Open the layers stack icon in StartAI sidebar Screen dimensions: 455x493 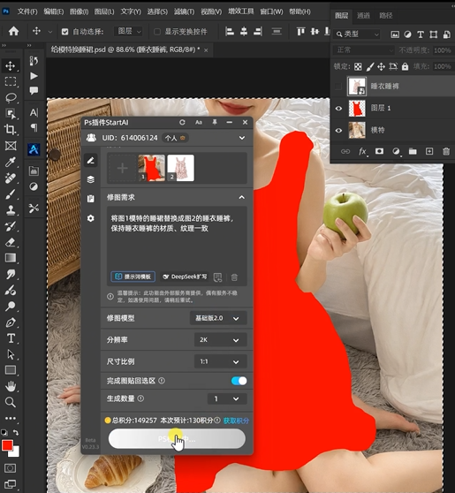[x=91, y=179]
